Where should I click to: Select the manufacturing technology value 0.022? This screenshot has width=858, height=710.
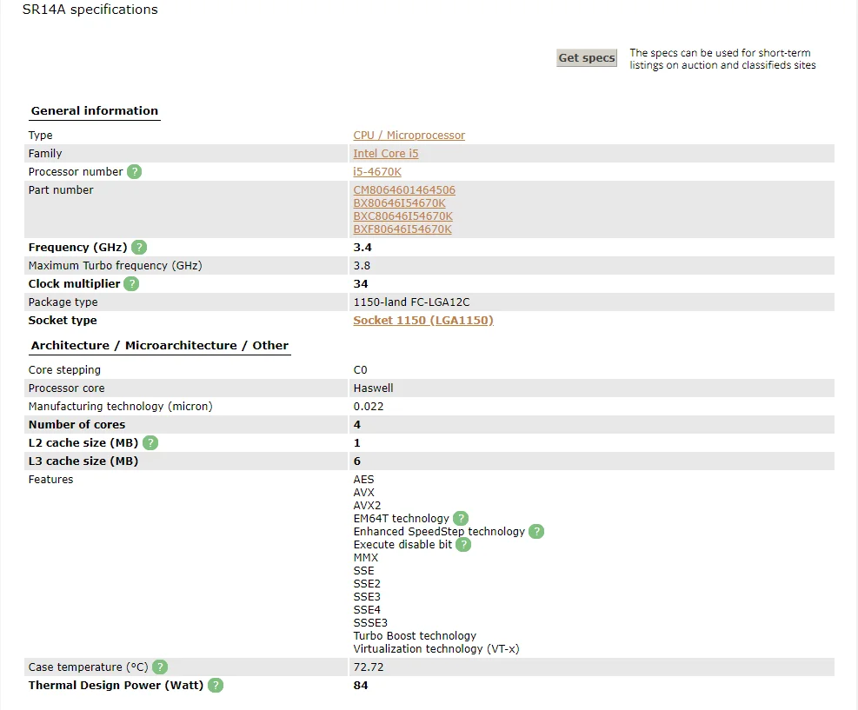tap(369, 407)
